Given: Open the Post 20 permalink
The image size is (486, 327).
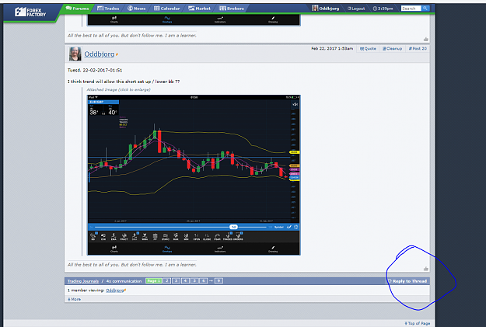Looking at the screenshot, I should coord(418,49).
